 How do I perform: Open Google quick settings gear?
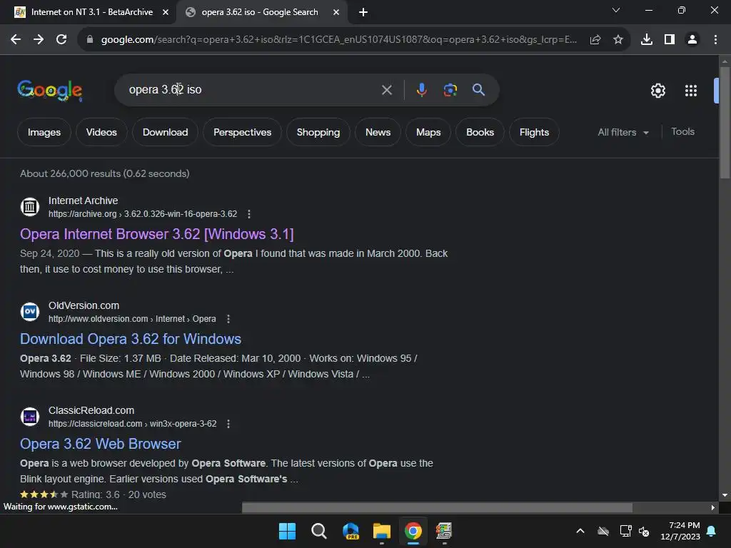[658, 91]
